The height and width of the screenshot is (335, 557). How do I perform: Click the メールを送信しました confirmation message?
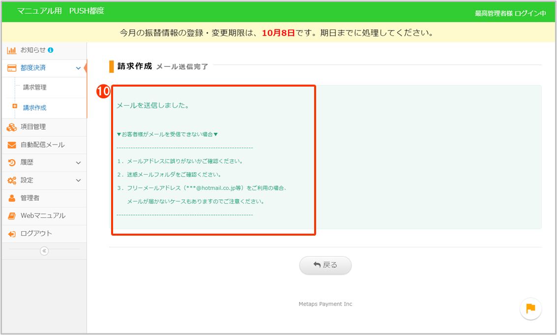153,105
